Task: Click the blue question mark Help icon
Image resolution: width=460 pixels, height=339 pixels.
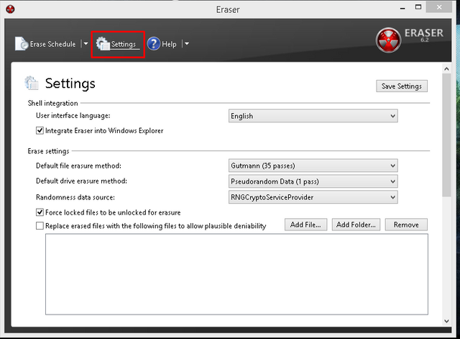Action: (153, 44)
